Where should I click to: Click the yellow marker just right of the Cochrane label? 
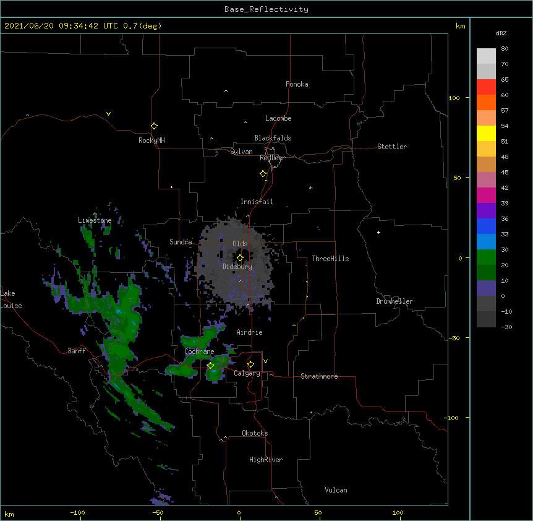210,365
